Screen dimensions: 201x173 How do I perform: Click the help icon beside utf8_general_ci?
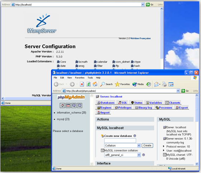[144, 155]
